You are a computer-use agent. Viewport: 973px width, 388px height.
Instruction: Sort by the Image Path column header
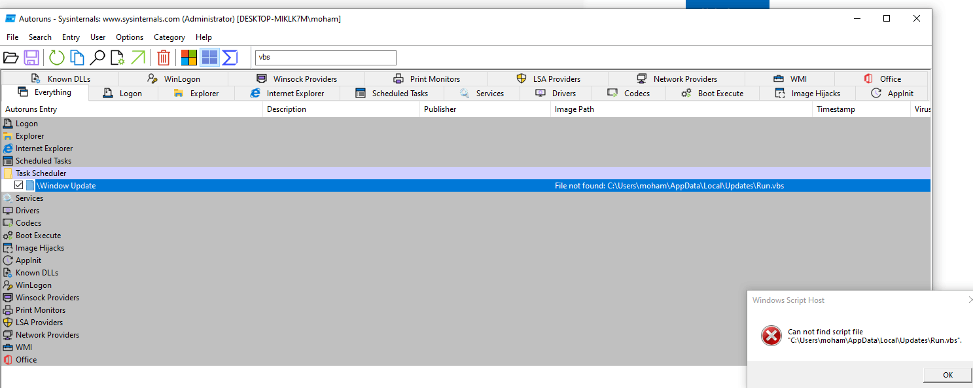tap(681, 109)
